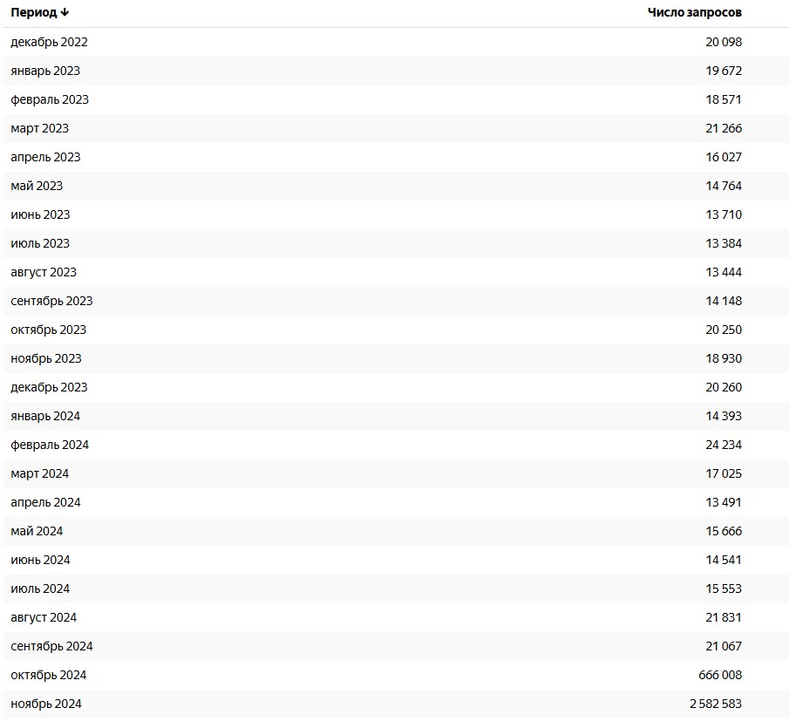This screenshot has height=728, width=789.
Task: Click the 2 582 583 value for ноябрь 2024
Action: tap(716, 704)
